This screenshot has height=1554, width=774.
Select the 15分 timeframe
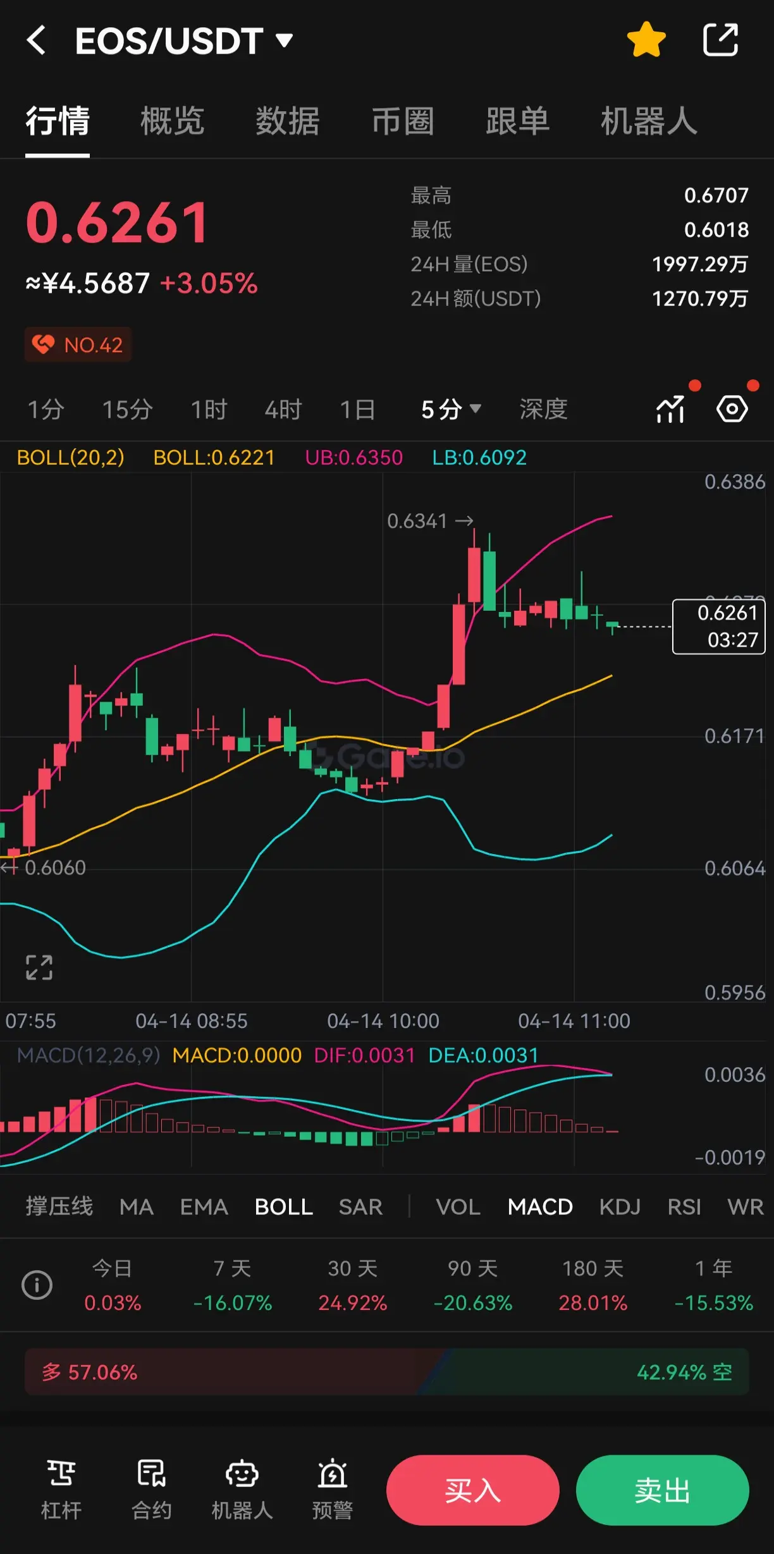(x=128, y=410)
